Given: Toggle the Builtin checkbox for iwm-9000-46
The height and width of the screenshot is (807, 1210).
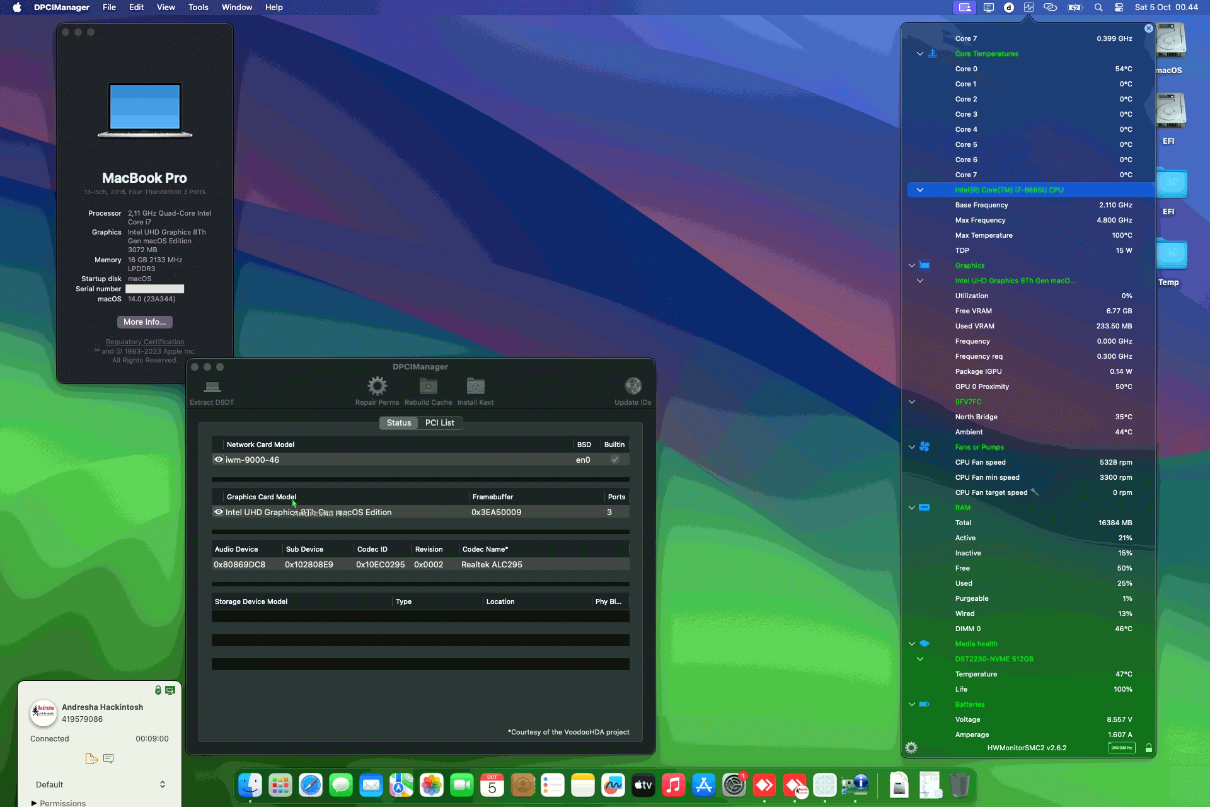Looking at the screenshot, I should pos(615,460).
